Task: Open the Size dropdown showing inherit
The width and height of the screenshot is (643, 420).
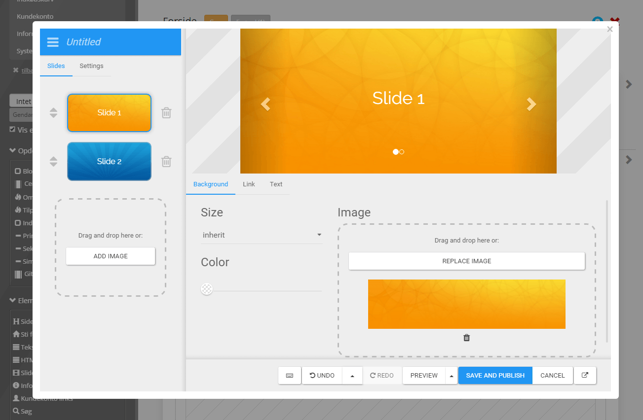Action: [262, 235]
